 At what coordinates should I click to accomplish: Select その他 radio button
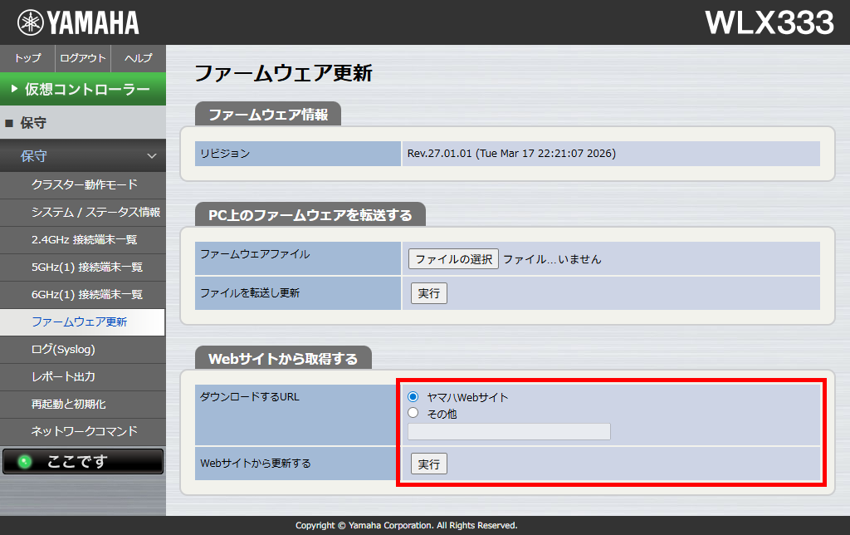pyautogui.click(x=413, y=413)
